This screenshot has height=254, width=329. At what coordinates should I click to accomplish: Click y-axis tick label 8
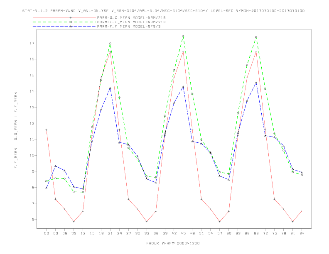(33, 187)
